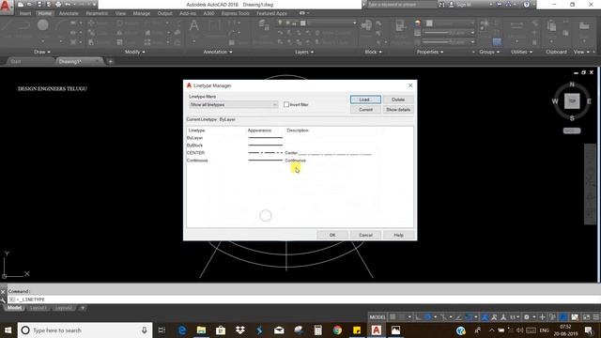Click the Clean Screen icon in status bar
Image resolution: width=601 pixels, height=338 pixels.
[586, 317]
